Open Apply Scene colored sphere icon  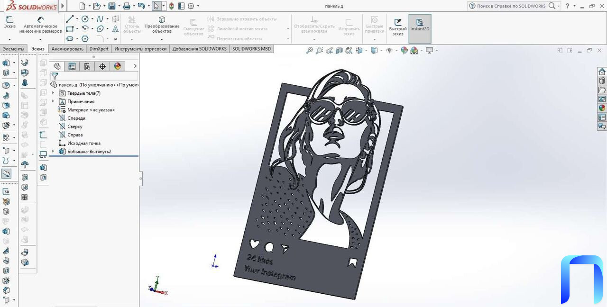point(414,50)
